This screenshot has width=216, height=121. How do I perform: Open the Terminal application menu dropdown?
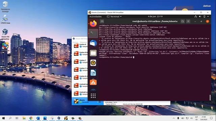pyautogui.click(x=114, y=16)
